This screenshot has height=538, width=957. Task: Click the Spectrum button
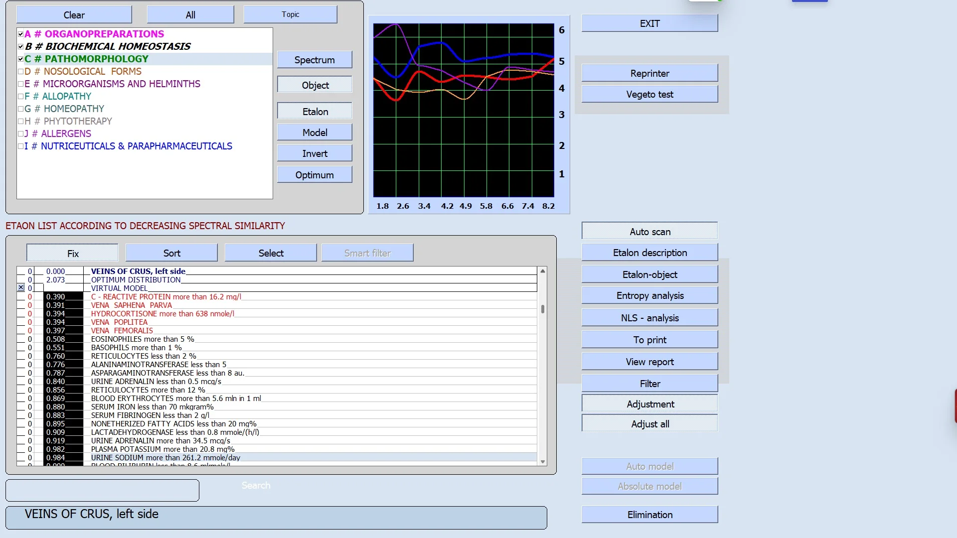pos(314,60)
